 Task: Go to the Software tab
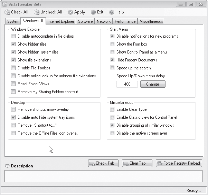coord(85,21)
